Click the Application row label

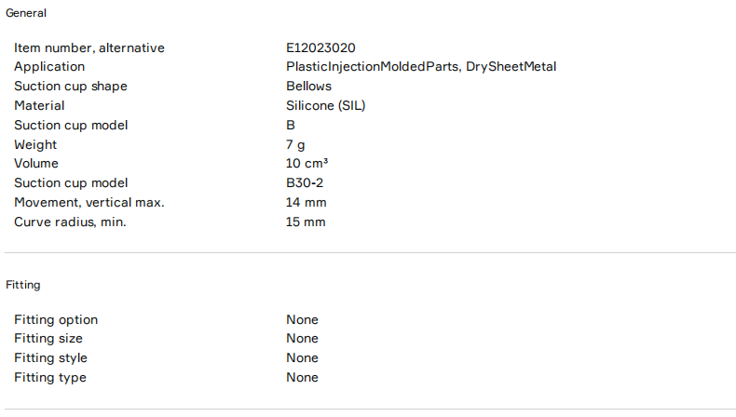(x=49, y=67)
